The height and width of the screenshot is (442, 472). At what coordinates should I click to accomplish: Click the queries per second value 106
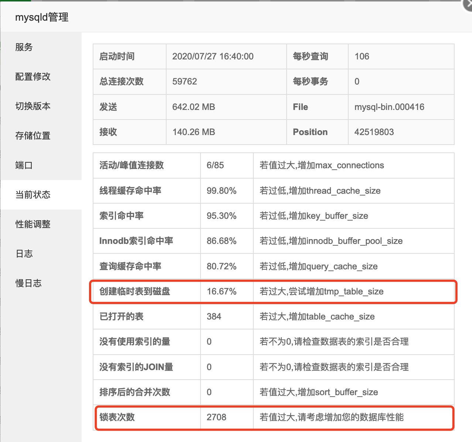click(362, 56)
